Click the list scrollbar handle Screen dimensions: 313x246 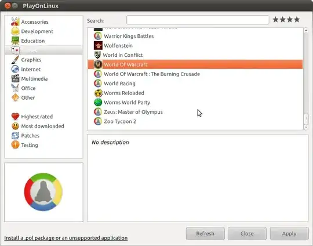[x=306, y=119]
